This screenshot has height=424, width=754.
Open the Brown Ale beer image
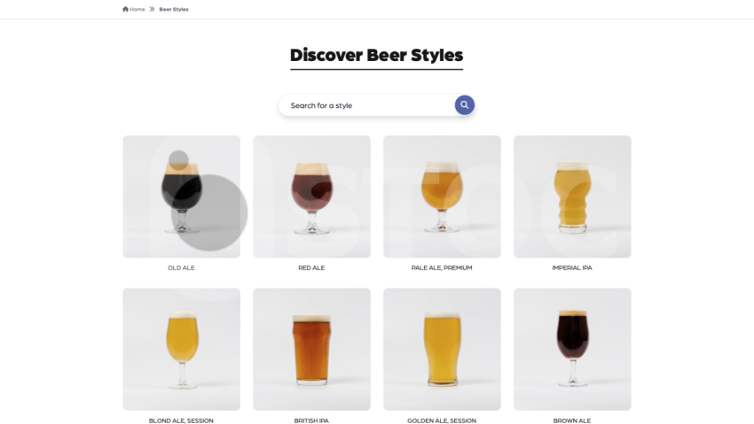[x=572, y=349]
